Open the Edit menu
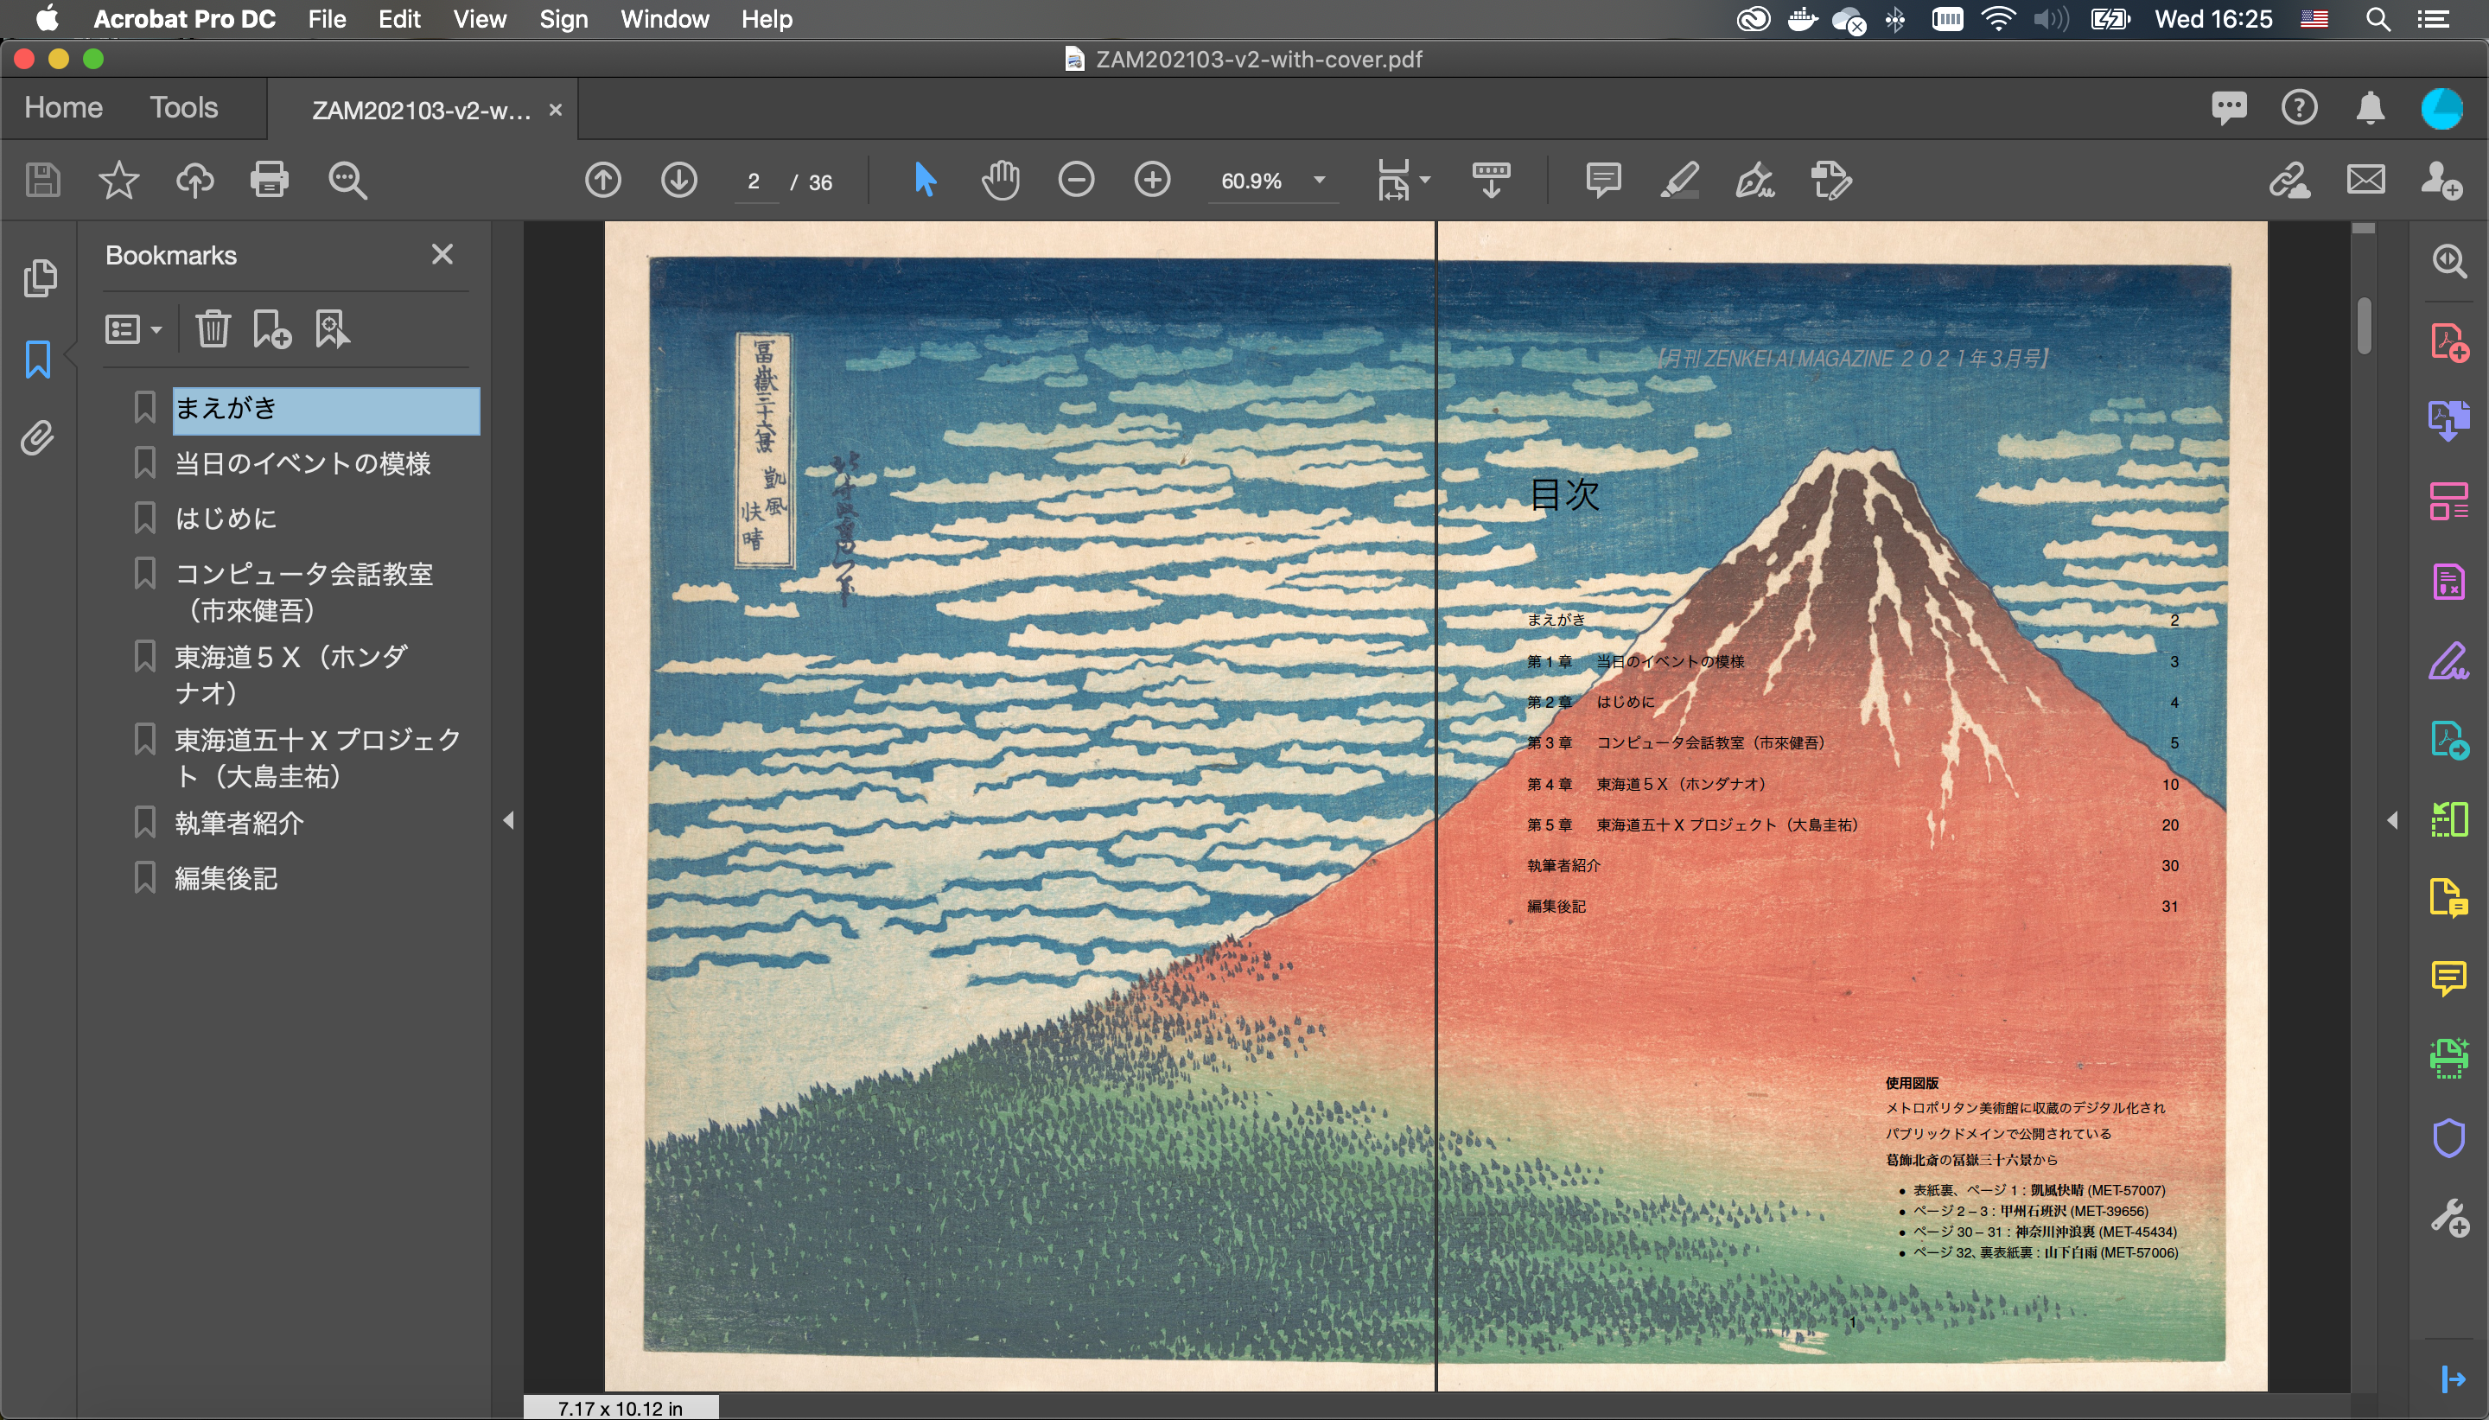This screenshot has width=2489, height=1420. click(398, 18)
